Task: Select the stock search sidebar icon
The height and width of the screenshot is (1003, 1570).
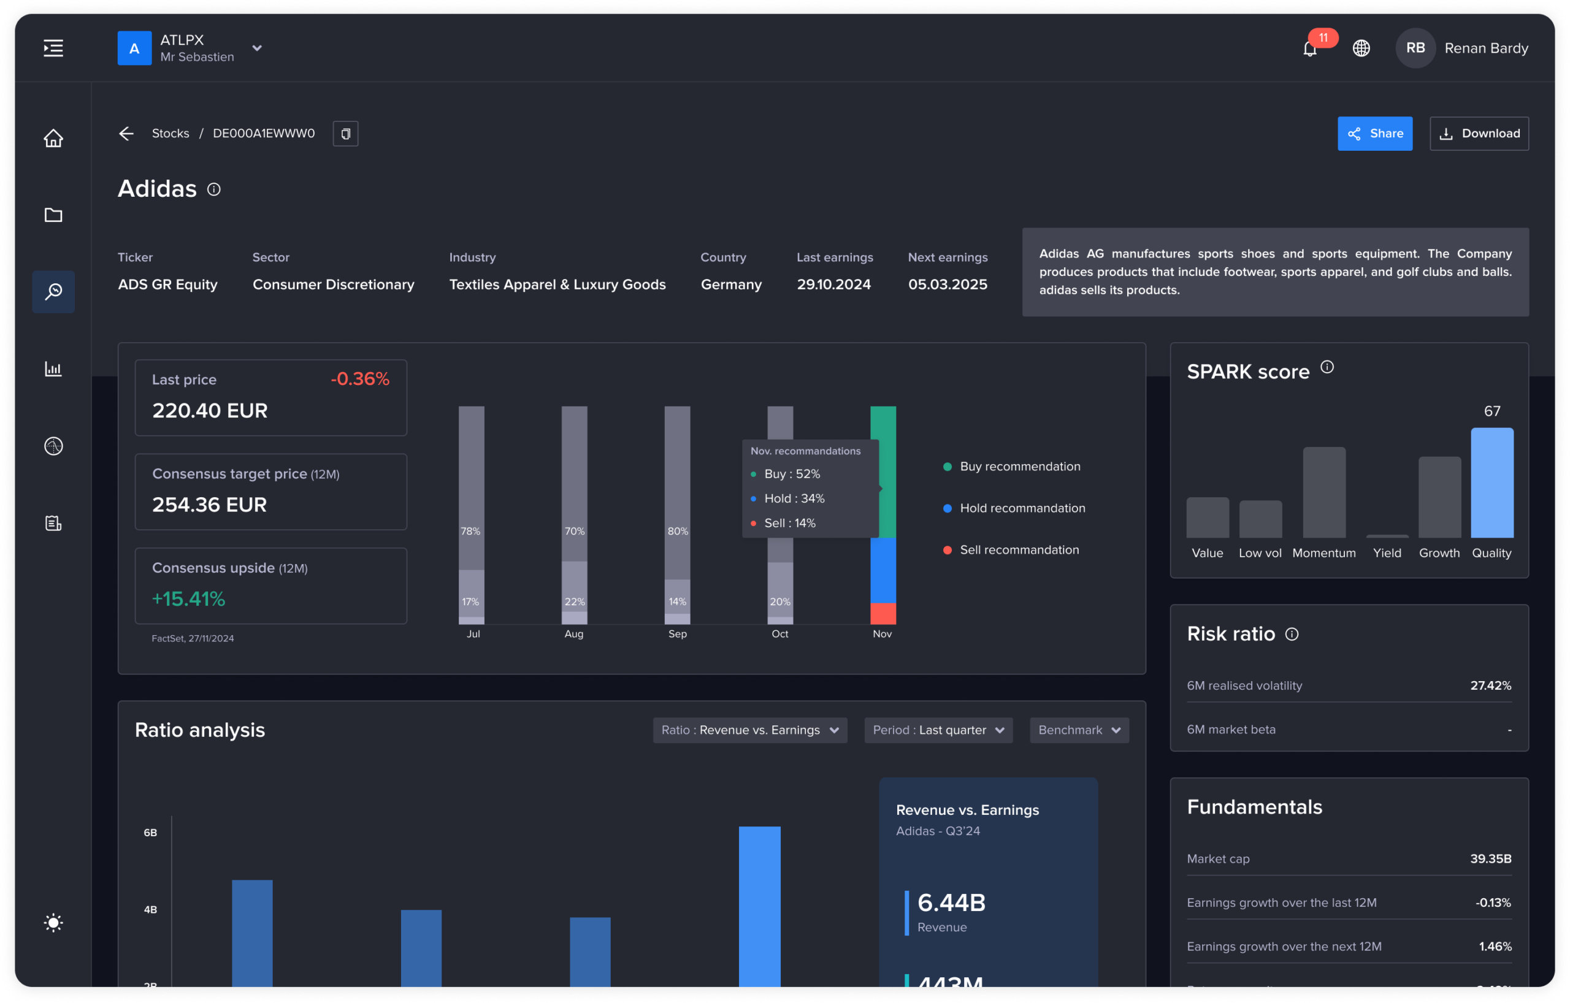Action: (x=53, y=291)
